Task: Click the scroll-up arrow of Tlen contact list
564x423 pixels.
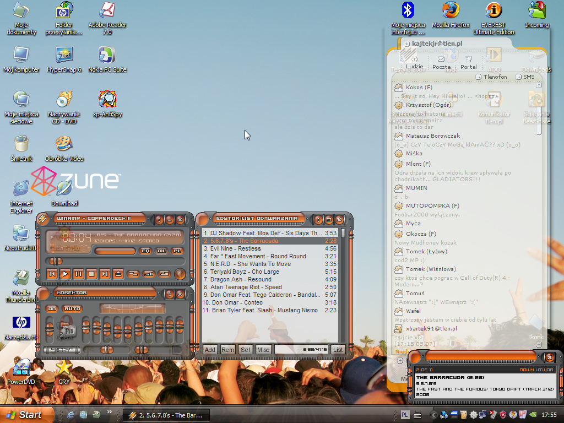Action: pos(539,85)
